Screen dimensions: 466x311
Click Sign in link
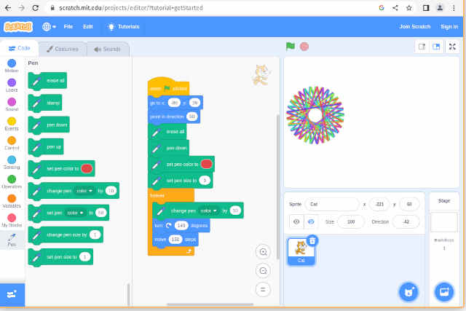click(x=449, y=27)
